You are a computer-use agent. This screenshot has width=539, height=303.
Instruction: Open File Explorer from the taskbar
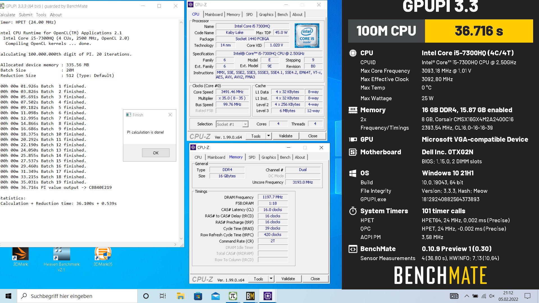pos(181,296)
